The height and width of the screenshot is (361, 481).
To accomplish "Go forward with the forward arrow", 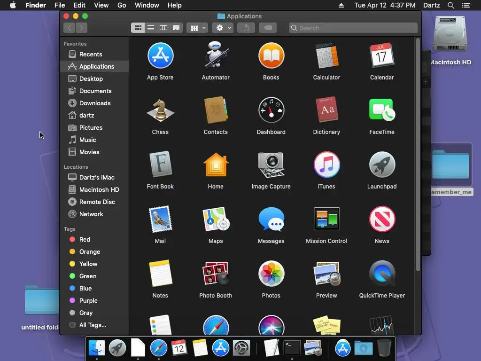I will pyautogui.click(x=81, y=28).
